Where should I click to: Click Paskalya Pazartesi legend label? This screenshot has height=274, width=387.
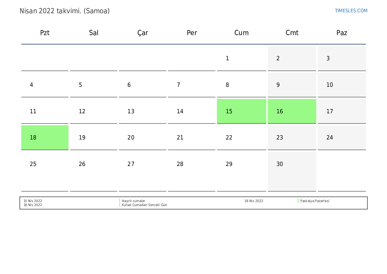(x=314, y=201)
